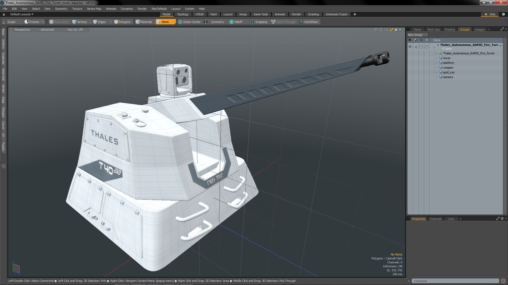Expand viewport options arrow at top-right
The width and height of the screenshot is (508, 285).
[400, 30]
